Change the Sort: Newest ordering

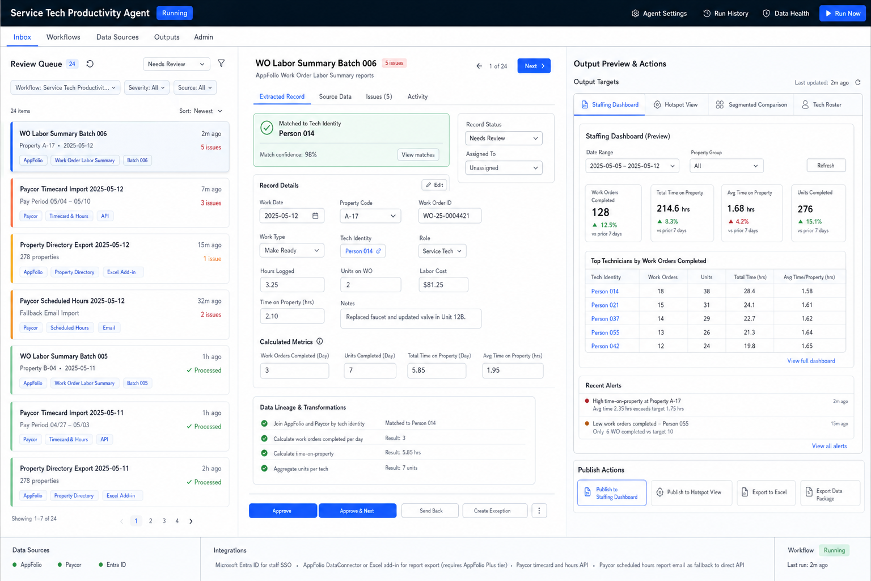pos(201,111)
